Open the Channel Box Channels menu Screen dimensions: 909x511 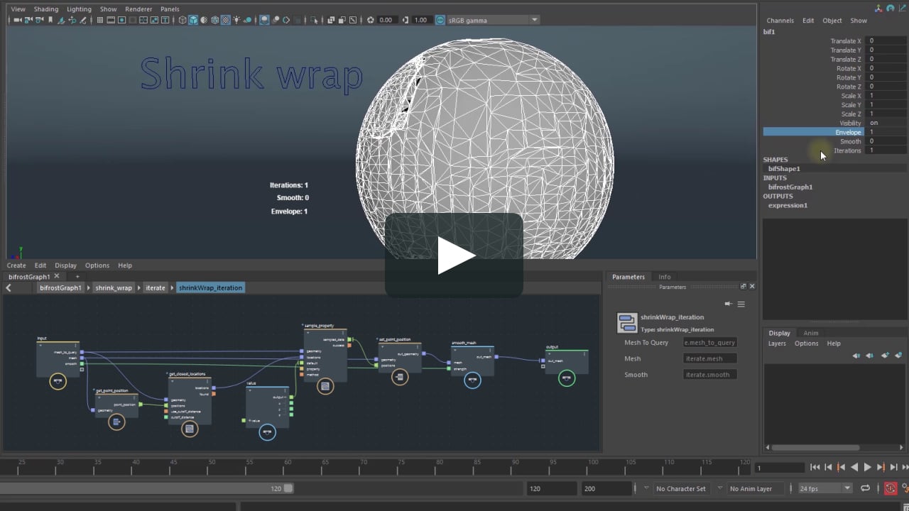(x=780, y=21)
